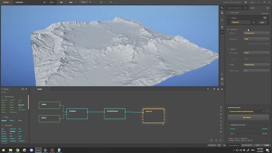272x153 pixels.
Task: Click the MyWorld filename field
Action: [x=240, y=23]
